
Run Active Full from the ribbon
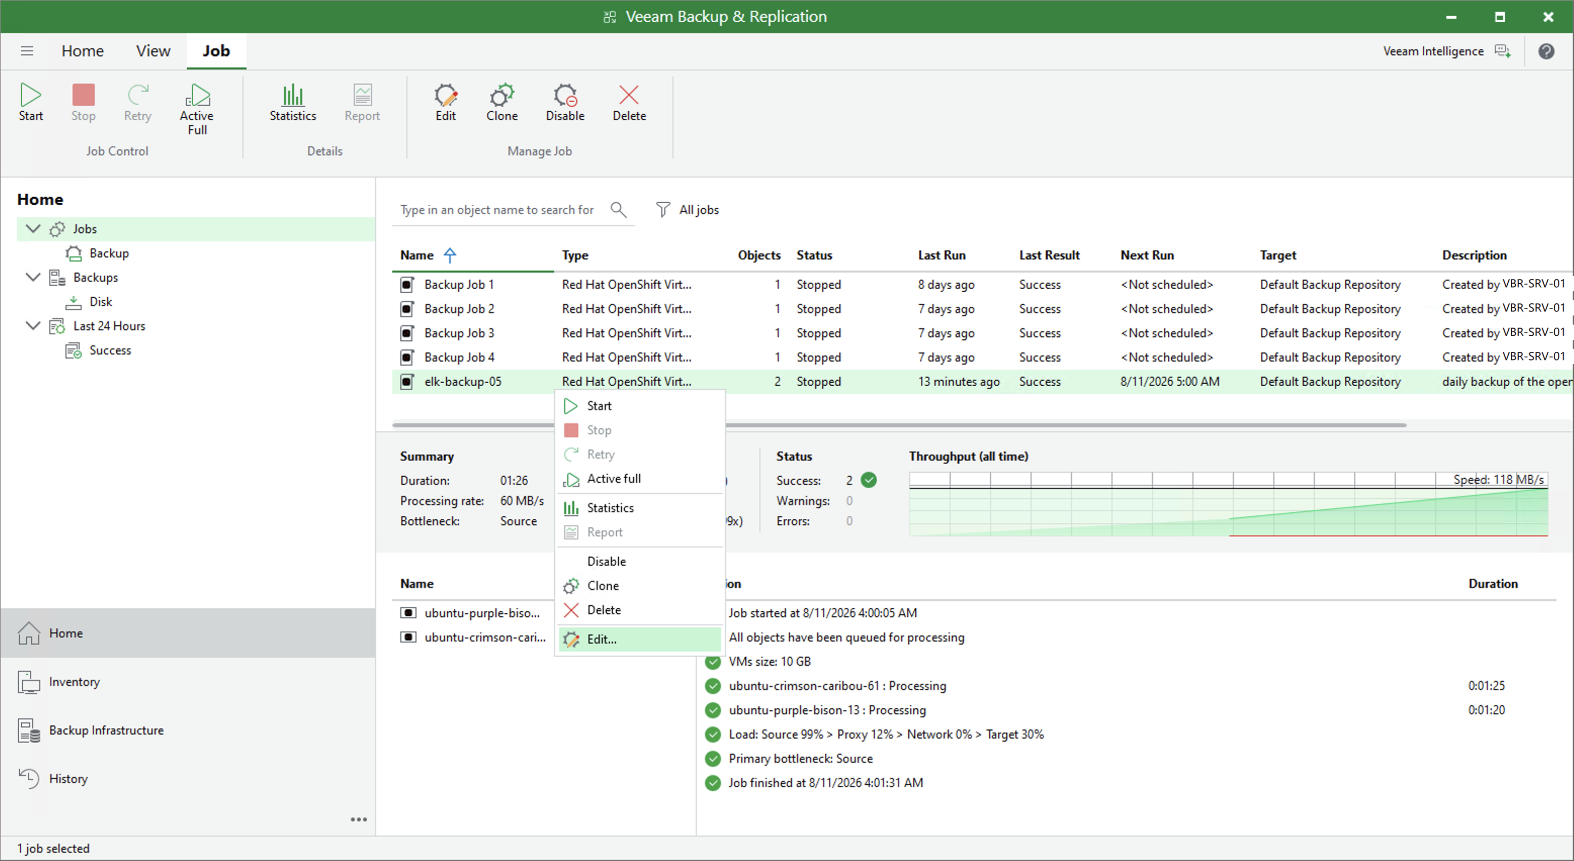tap(197, 109)
